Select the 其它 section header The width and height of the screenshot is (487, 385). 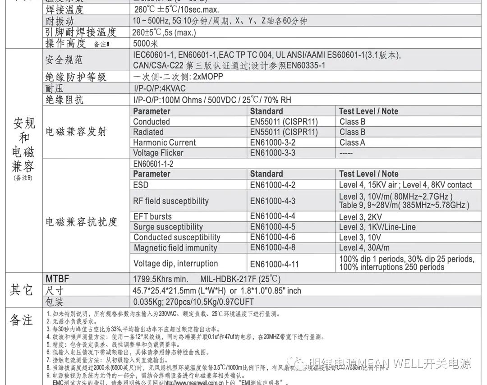[21, 290]
